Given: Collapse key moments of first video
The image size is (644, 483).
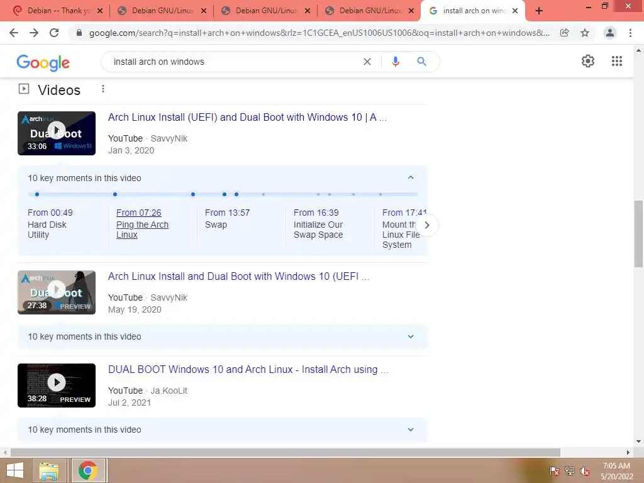Looking at the screenshot, I should [410, 177].
